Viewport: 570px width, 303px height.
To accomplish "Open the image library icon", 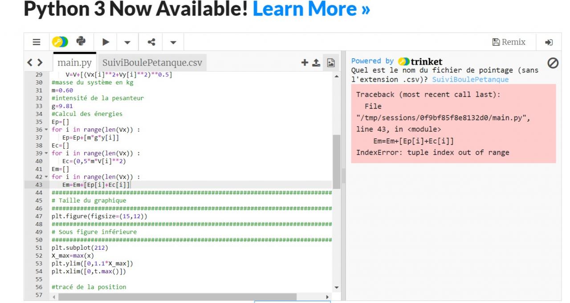I will 331,63.
